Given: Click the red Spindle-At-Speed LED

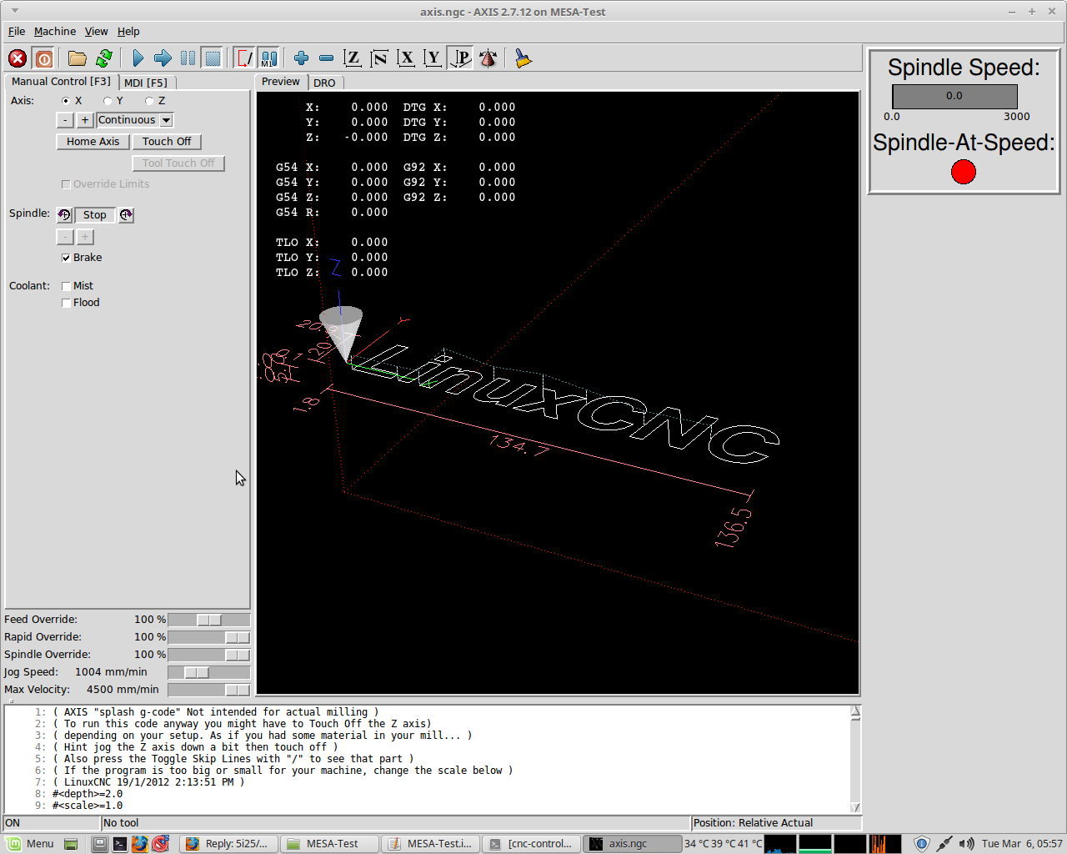Looking at the screenshot, I should 964,172.
